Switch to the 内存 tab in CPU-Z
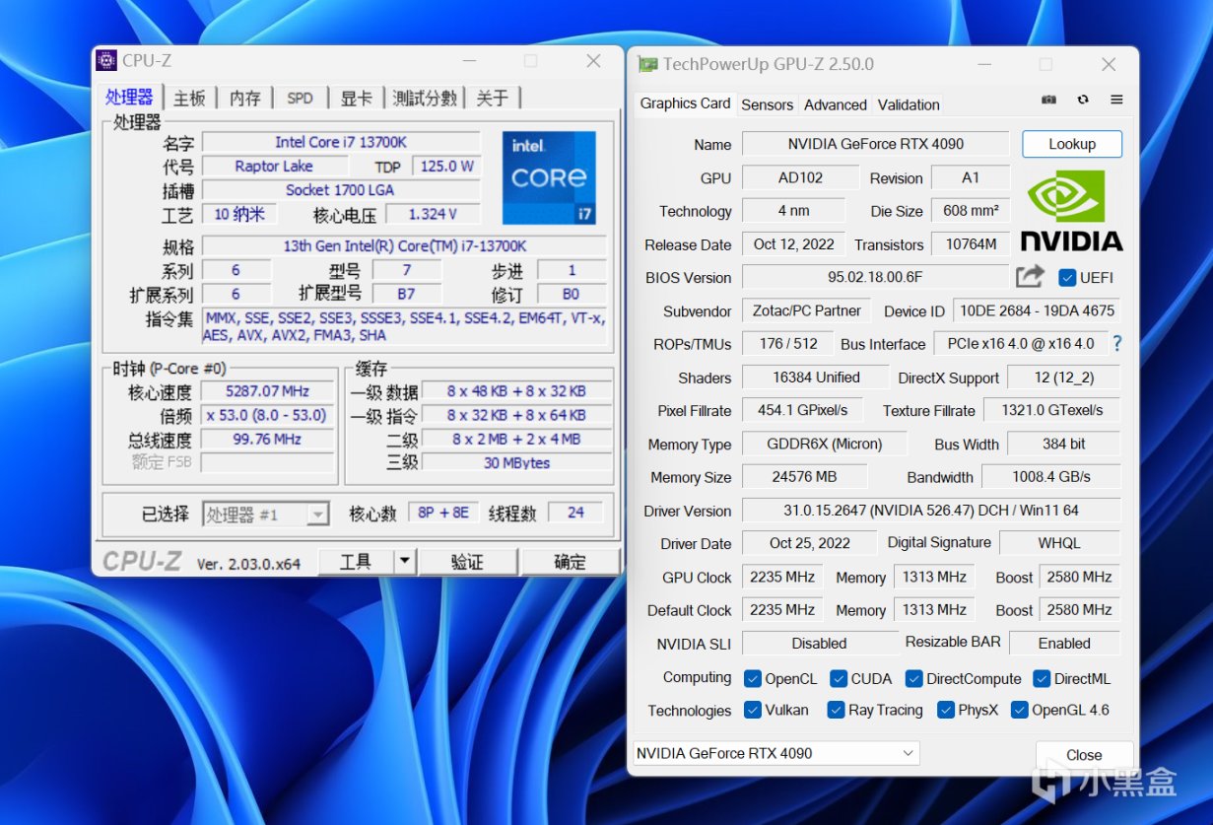Screen dimensions: 1213x825 click(245, 98)
